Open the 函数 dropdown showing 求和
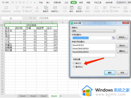Viewport: 131px width, 98px height. pos(94,31)
